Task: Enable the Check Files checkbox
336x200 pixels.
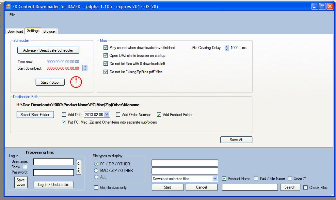Action: pyautogui.click(x=306, y=188)
